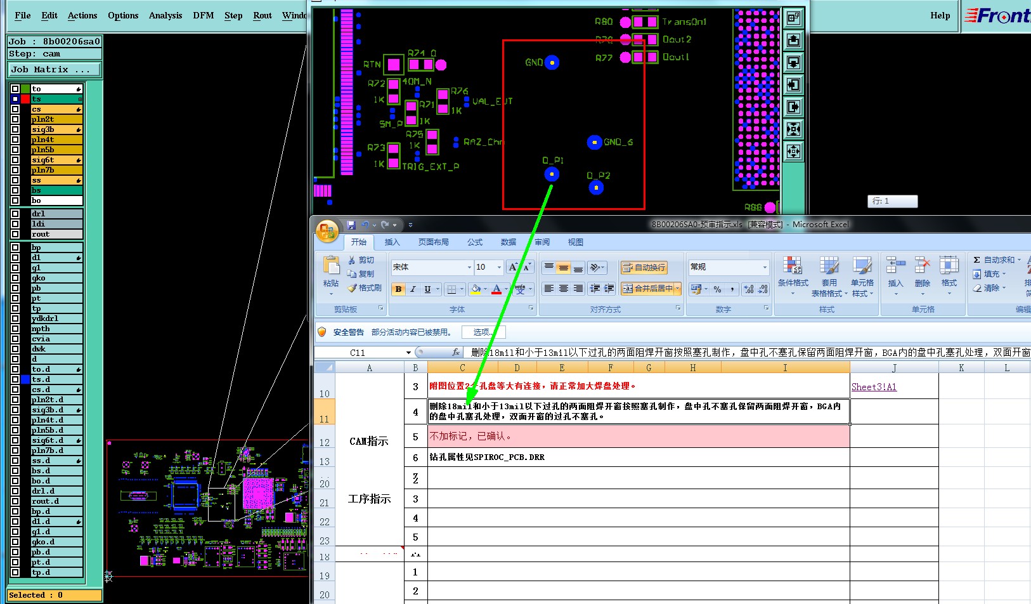
Task: Toggle the checkbox for layer pln2t
Action: click(x=15, y=119)
